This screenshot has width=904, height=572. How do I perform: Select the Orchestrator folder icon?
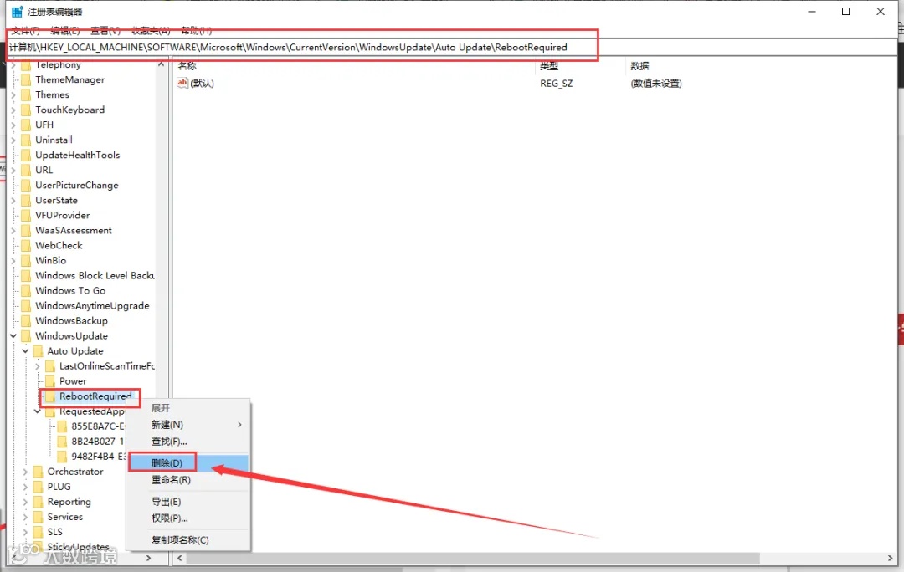pyautogui.click(x=38, y=471)
